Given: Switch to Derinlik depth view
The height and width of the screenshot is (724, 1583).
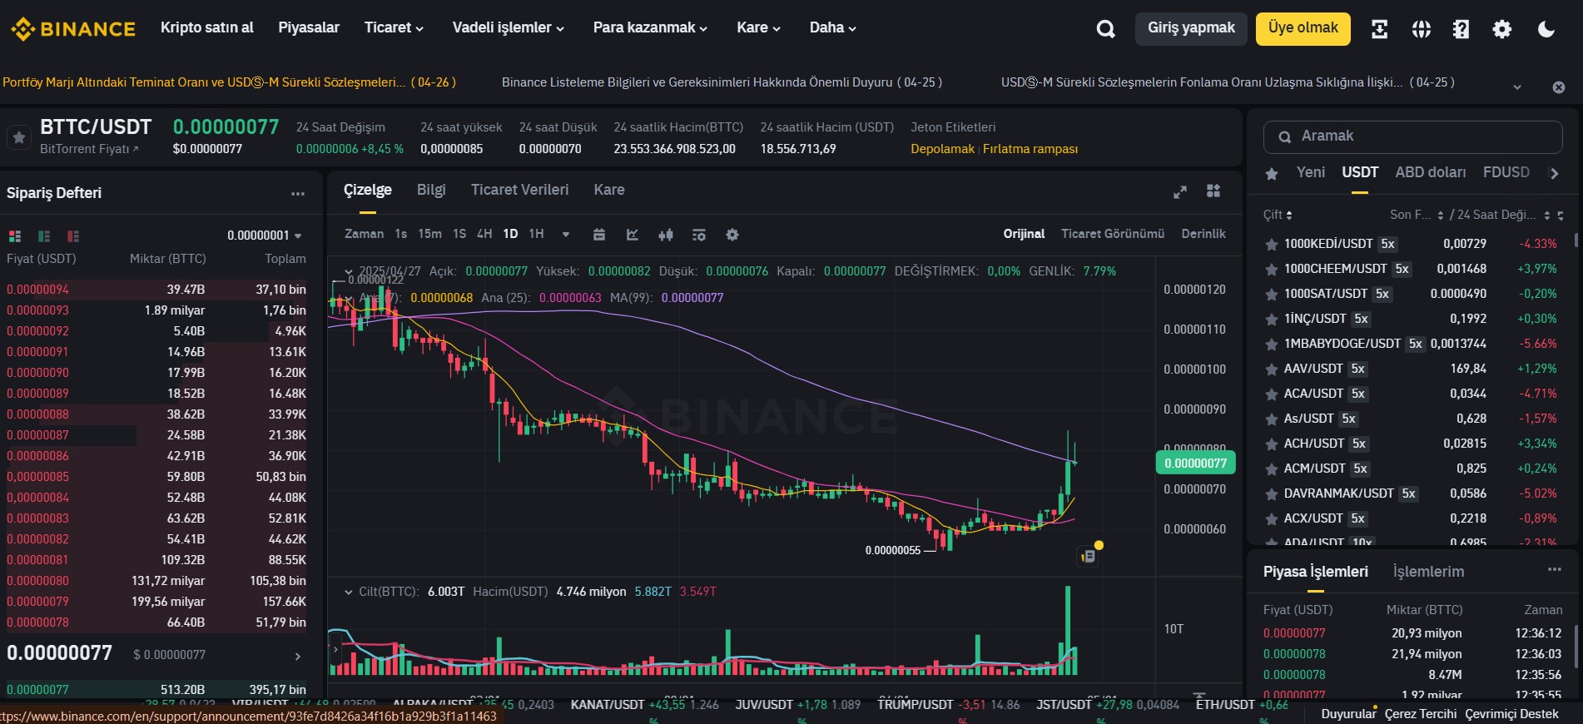Looking at the screenshot, I should (1203, 234).
